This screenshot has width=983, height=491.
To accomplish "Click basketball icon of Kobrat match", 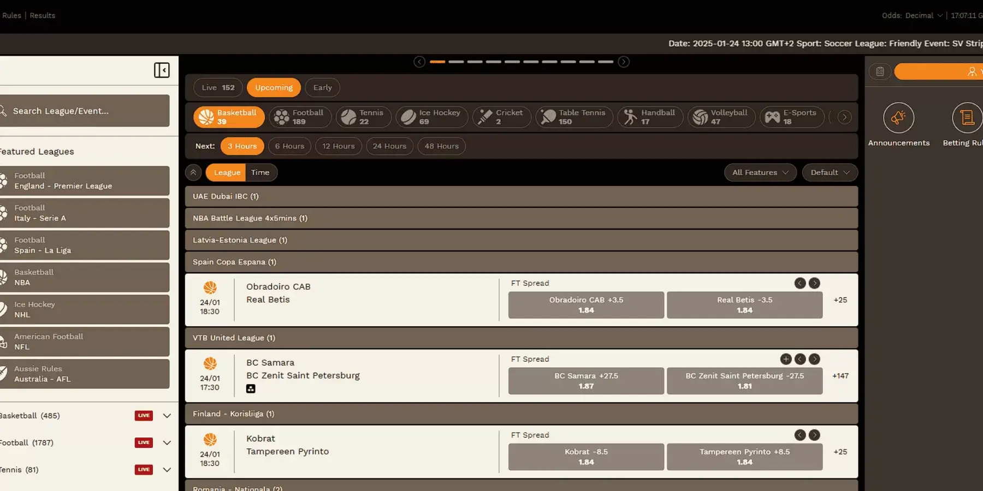I will click(x=210, y=439).
